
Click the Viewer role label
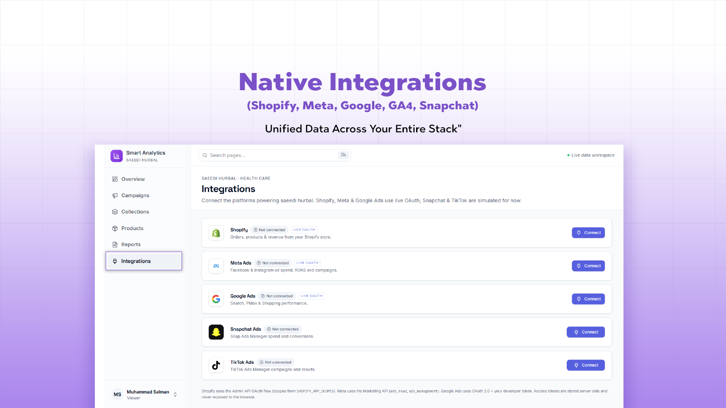click(x=133, y=398)
